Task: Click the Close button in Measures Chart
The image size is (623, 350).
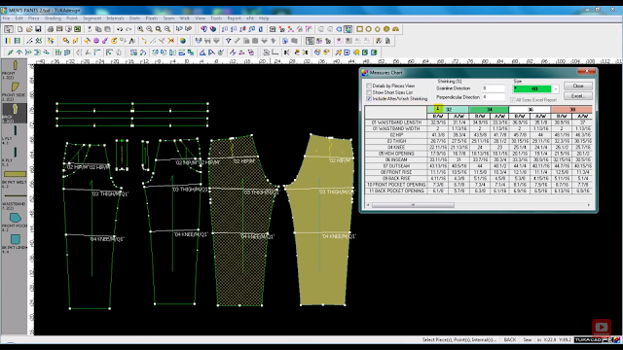Action: (x=578, y=86)
